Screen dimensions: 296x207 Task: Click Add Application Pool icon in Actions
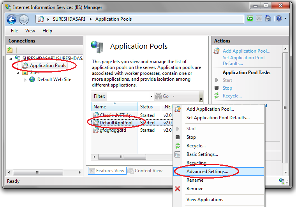click(217, 51)
